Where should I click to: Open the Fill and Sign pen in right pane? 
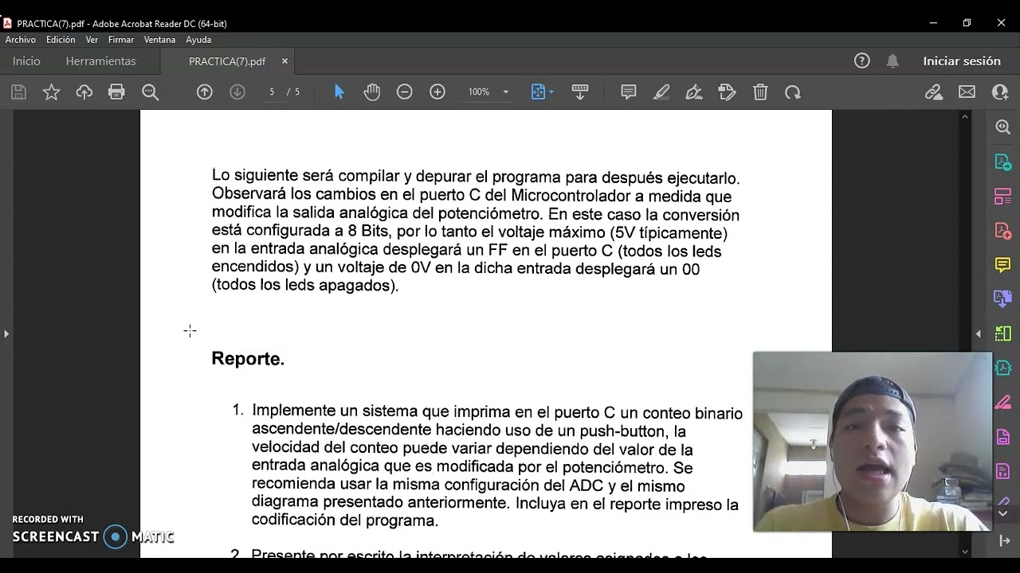click(1003, 403)
